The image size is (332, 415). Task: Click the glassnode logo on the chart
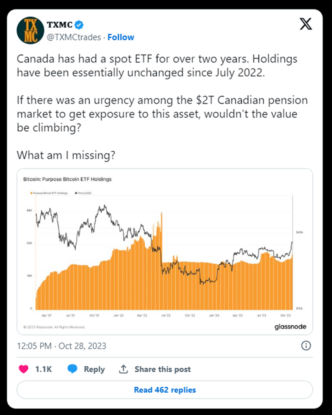tap(290, 327)
